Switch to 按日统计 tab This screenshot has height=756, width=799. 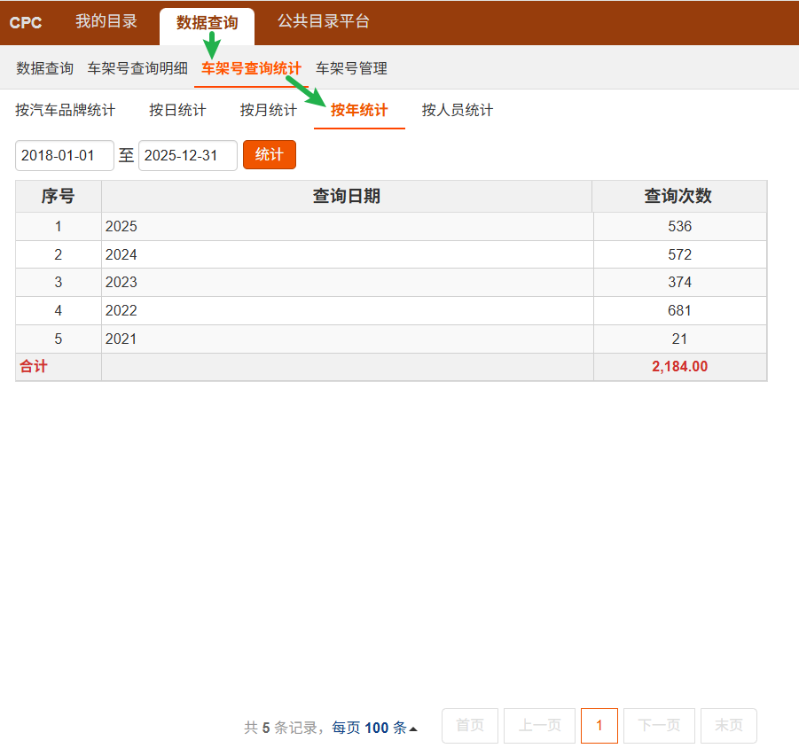coord(177,110)
